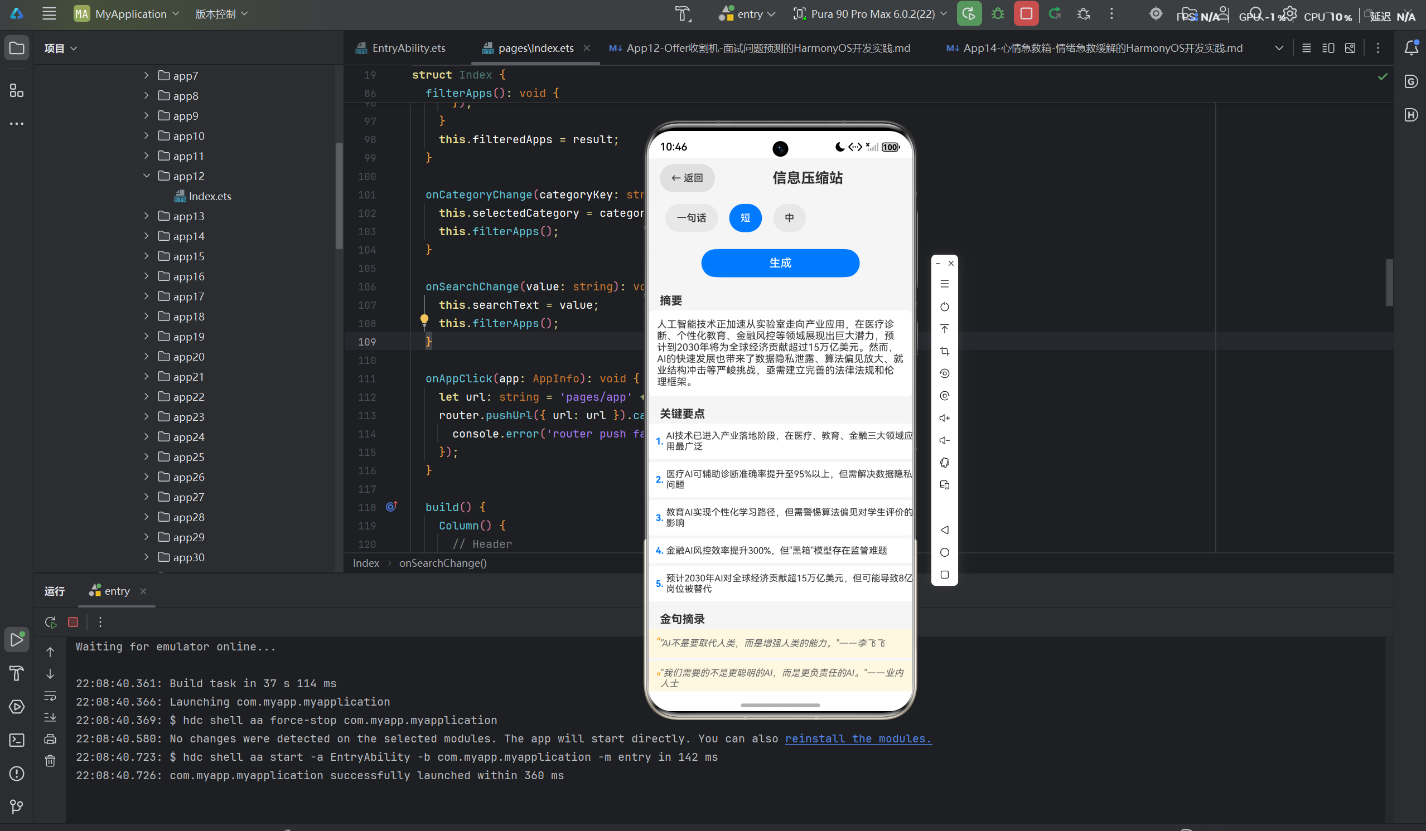
Task: Show hidden editor tabs dropdown chevron
Action: coord(1279,48)
